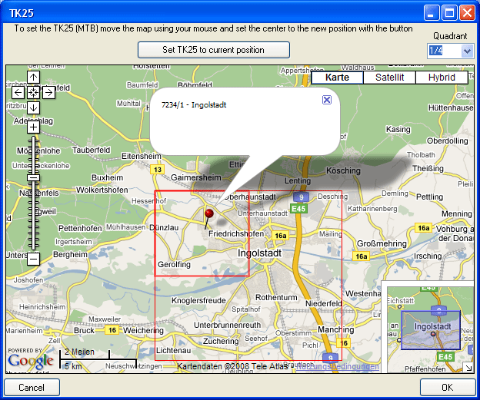Screen dimensions: 480x400
Task: Click the Zuchering label
Action: pyautogui.click(x=221, y=341)
